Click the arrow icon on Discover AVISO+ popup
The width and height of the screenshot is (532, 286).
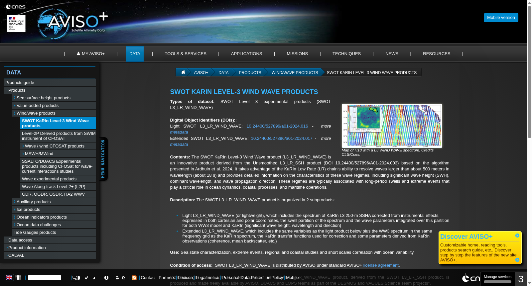click(517, 260)
